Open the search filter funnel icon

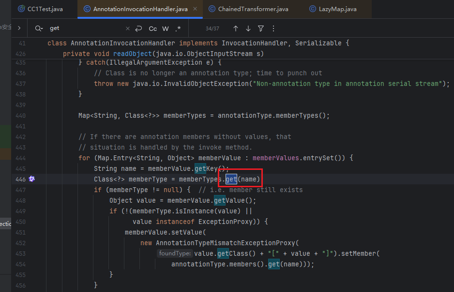(261, 28)
